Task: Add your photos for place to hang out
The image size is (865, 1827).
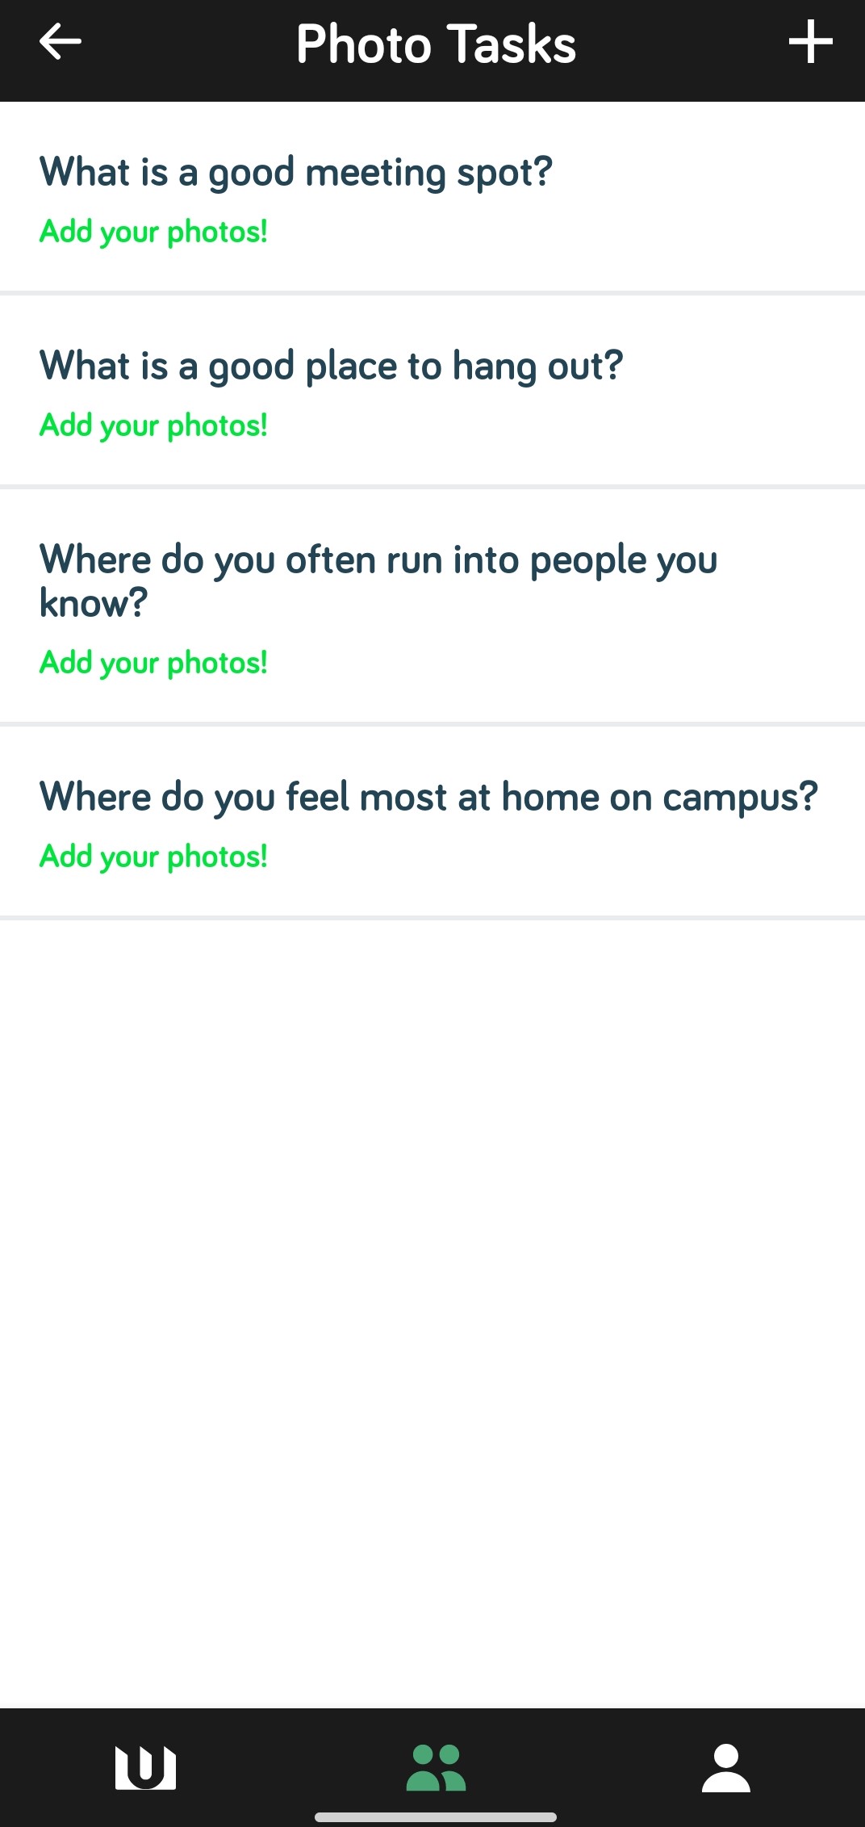Action: tap(153, 425)
